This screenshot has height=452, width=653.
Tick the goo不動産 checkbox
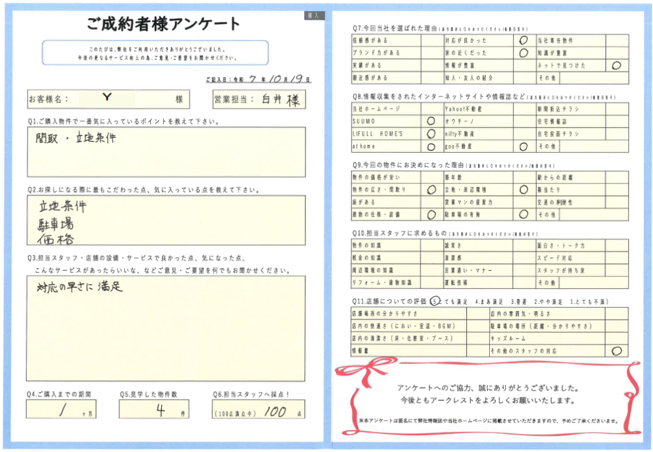coord(523,147)
